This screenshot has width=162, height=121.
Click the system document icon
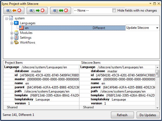tap(11, 18)
